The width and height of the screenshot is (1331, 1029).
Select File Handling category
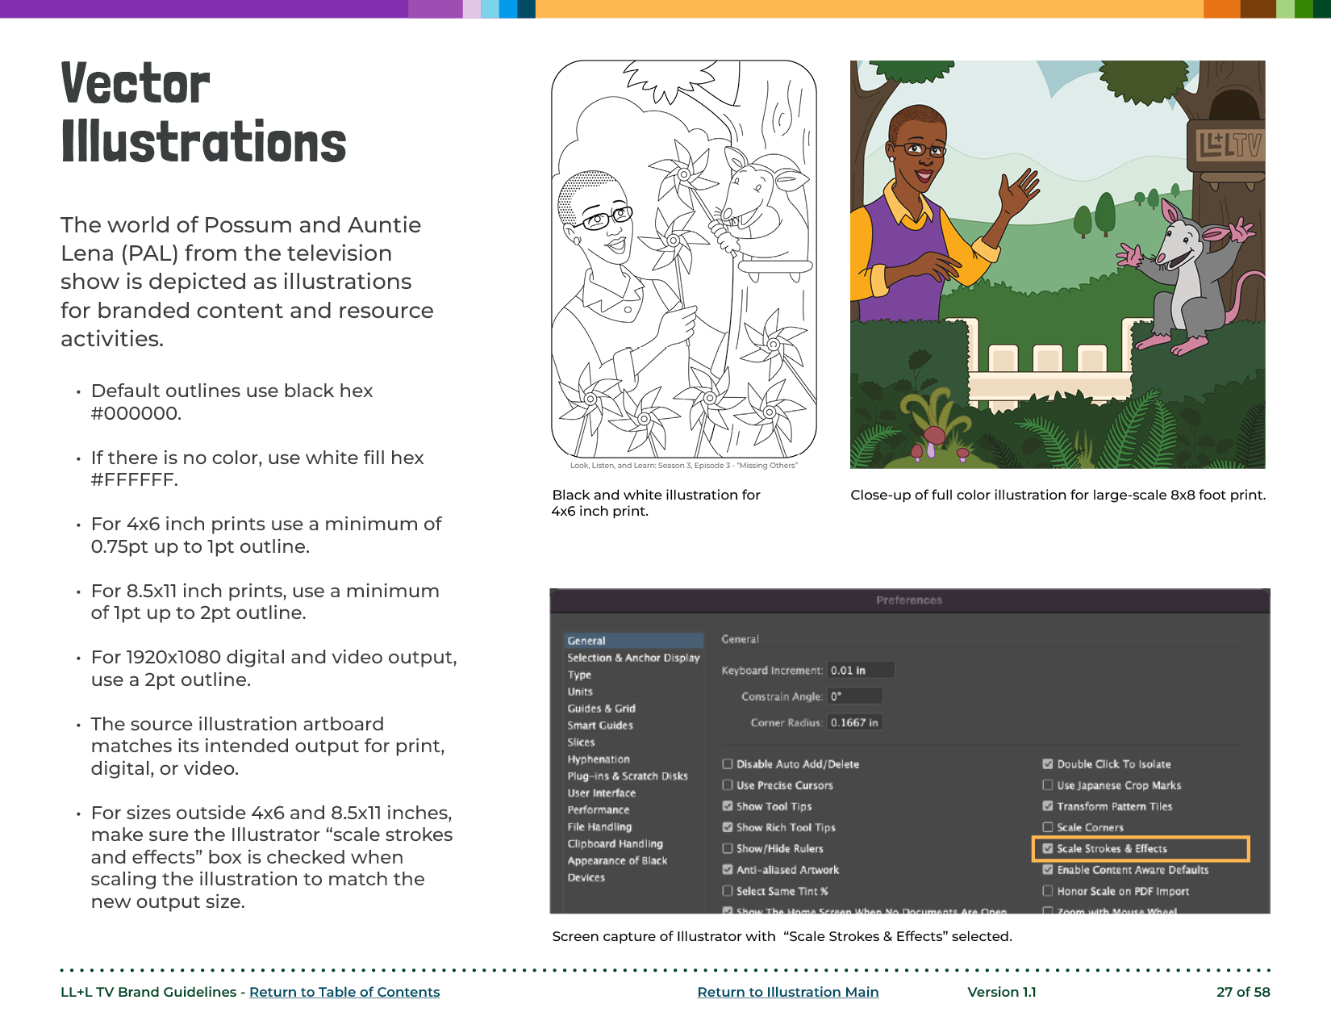coord(599,827)
